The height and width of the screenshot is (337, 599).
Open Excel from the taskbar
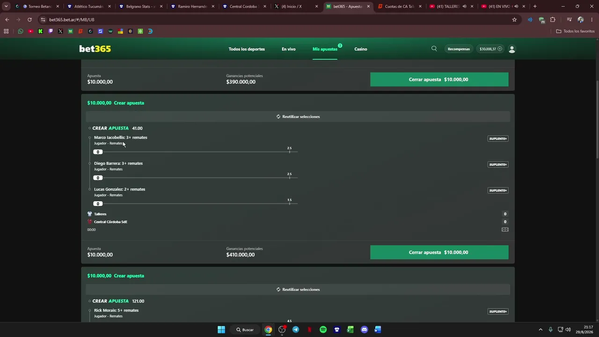pos(350,330)
